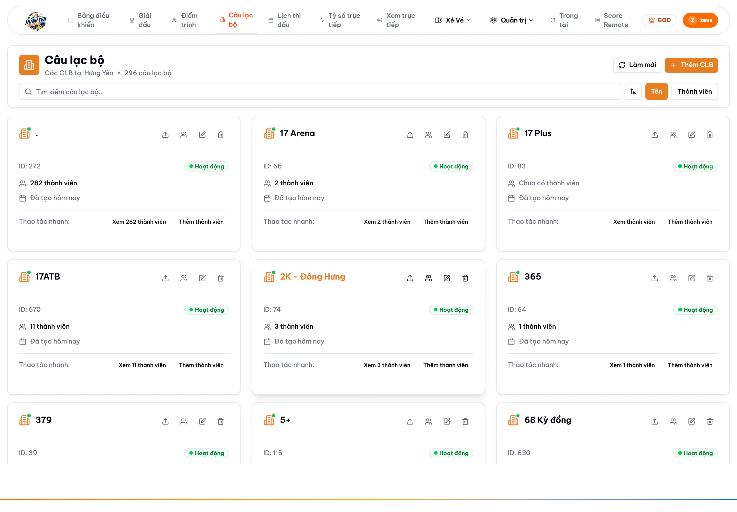The width and height of the screenshot is (737, 512).
Task: Refresh list with Làm mới button
Action: coord(637,65)
